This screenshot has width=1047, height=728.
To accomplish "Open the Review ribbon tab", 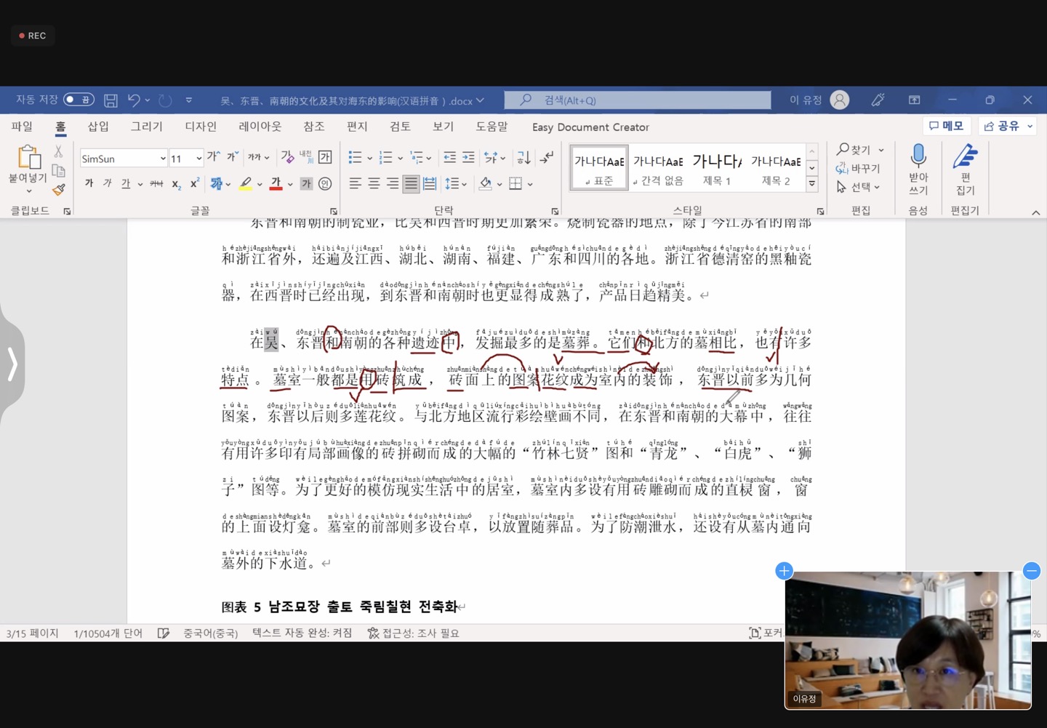I will (x=400, y=127).
